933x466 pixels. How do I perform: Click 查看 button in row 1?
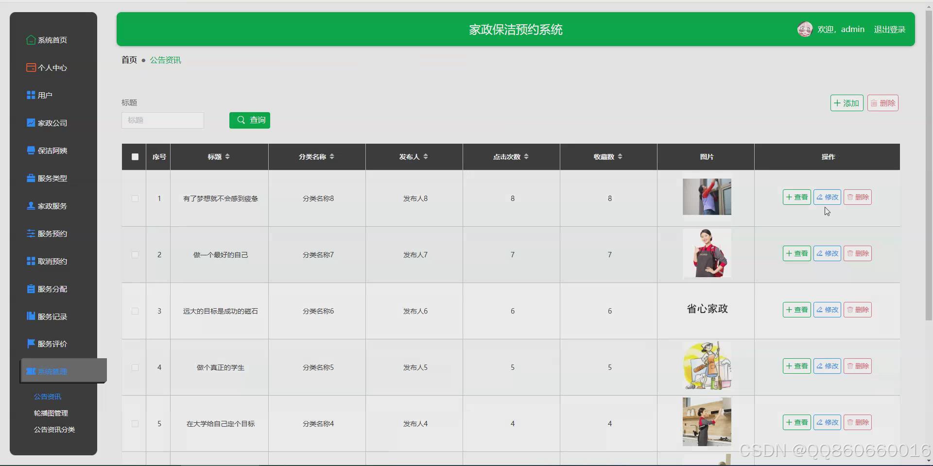tap(797, 197)
